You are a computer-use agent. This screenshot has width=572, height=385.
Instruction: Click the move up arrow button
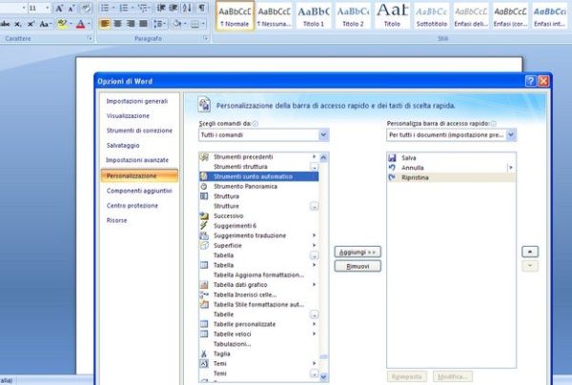coord(531,251)
